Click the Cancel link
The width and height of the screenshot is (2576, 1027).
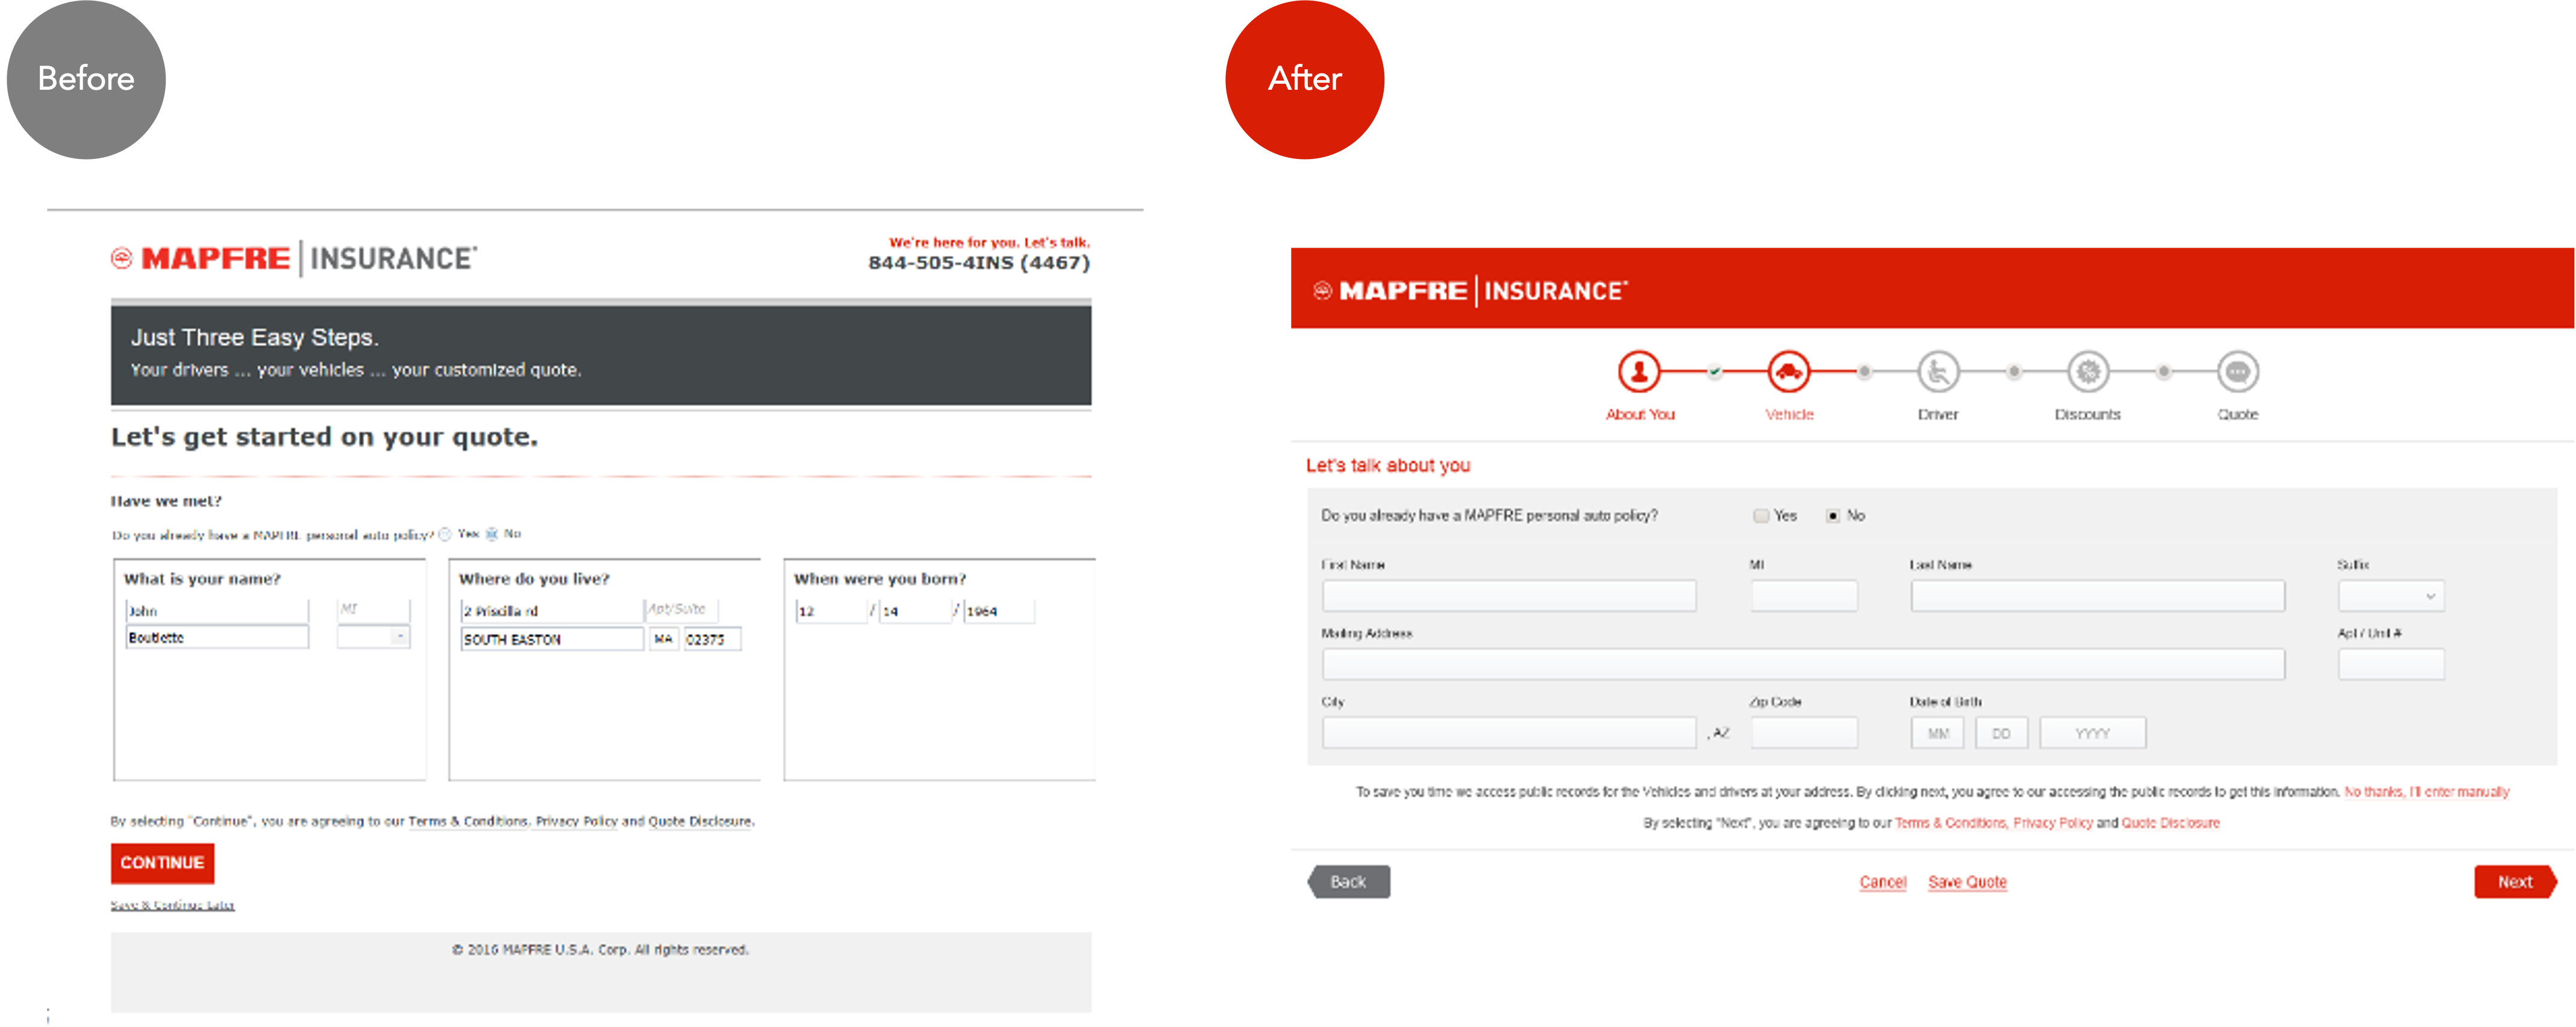coord(1883,882)
